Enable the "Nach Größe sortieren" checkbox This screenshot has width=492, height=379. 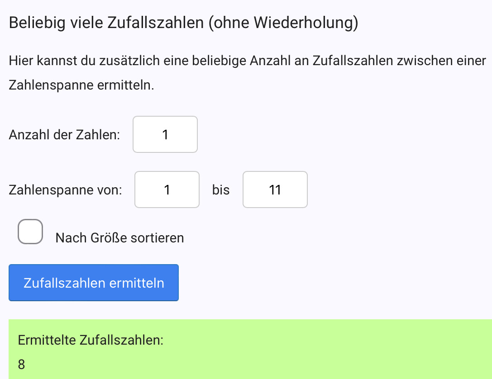30,232
